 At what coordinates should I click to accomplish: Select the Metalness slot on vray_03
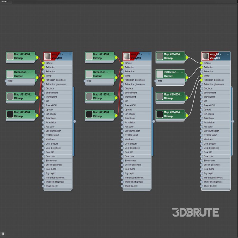coord(216,140)
